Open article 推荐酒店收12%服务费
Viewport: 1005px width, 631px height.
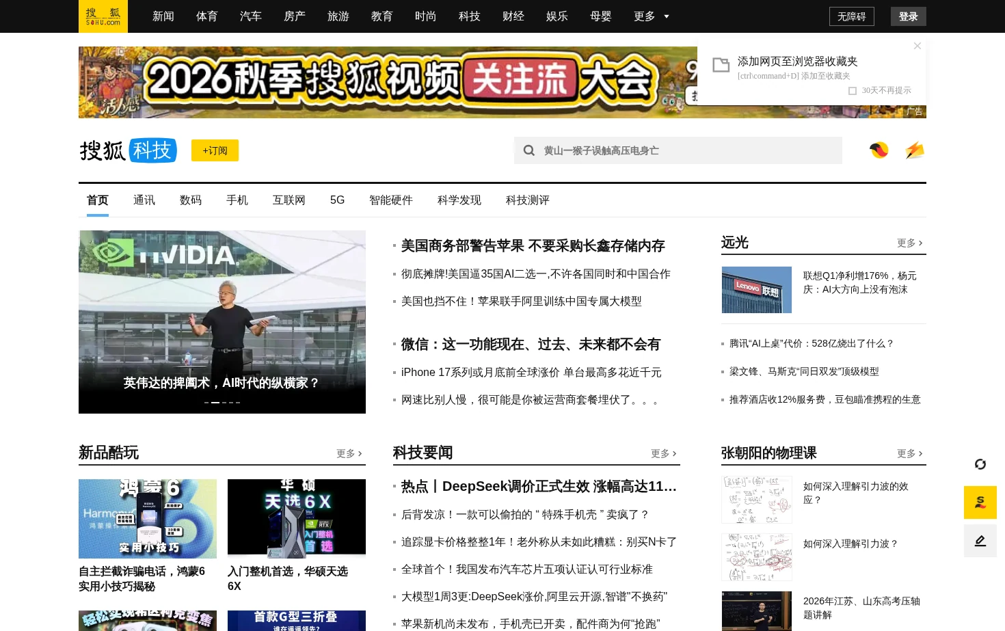click(x=825, y=400)
